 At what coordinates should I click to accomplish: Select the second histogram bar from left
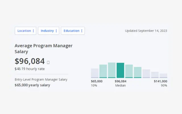[x=103, y=71]
